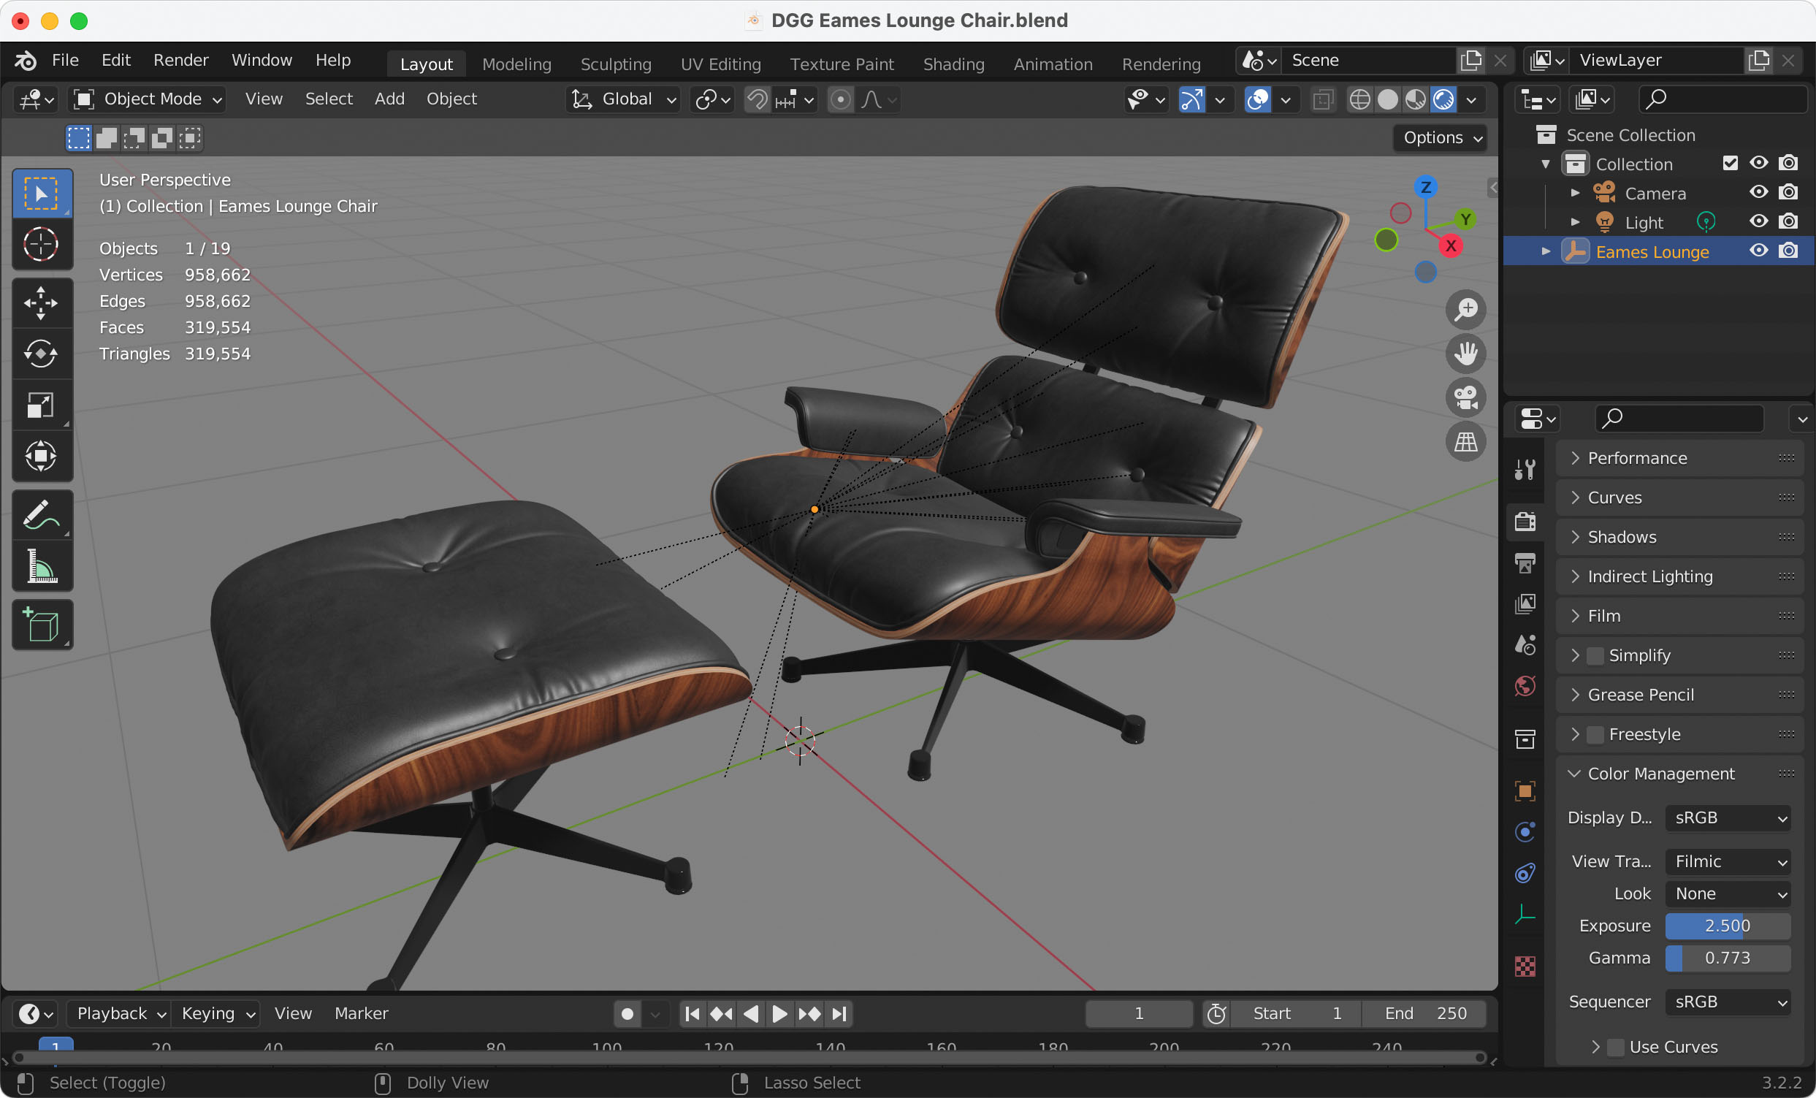The image size is (1816, 1098).
Task: Enable the Simplify checkbox
Action: [1595, 655]
